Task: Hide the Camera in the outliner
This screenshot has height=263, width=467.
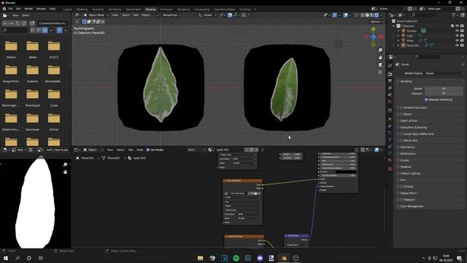Action: coord(458,31)
